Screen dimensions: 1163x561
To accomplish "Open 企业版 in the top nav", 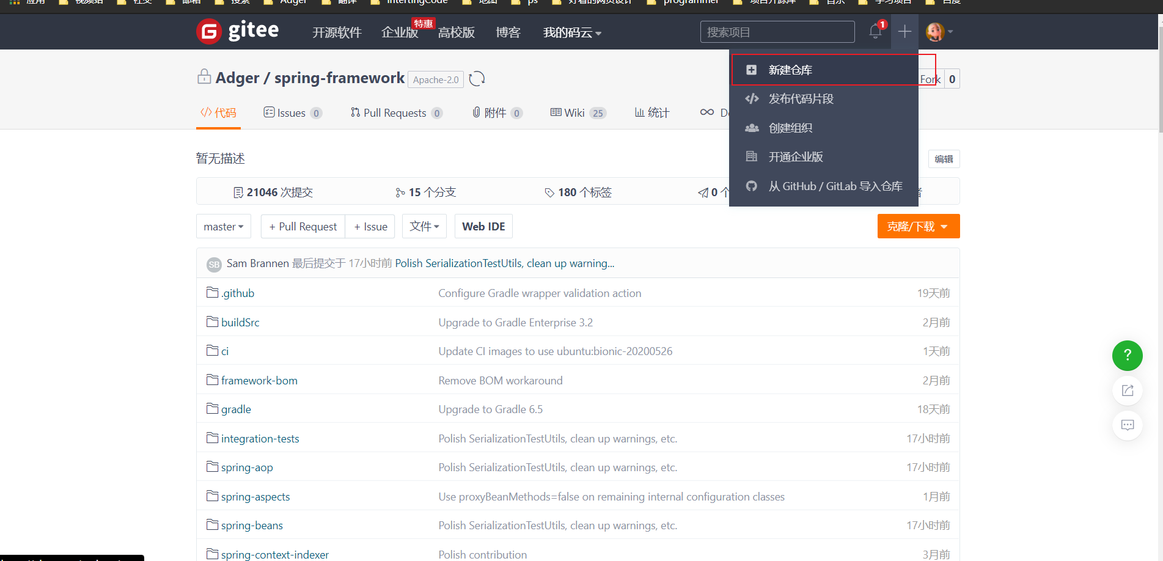I will click(400, 32).
